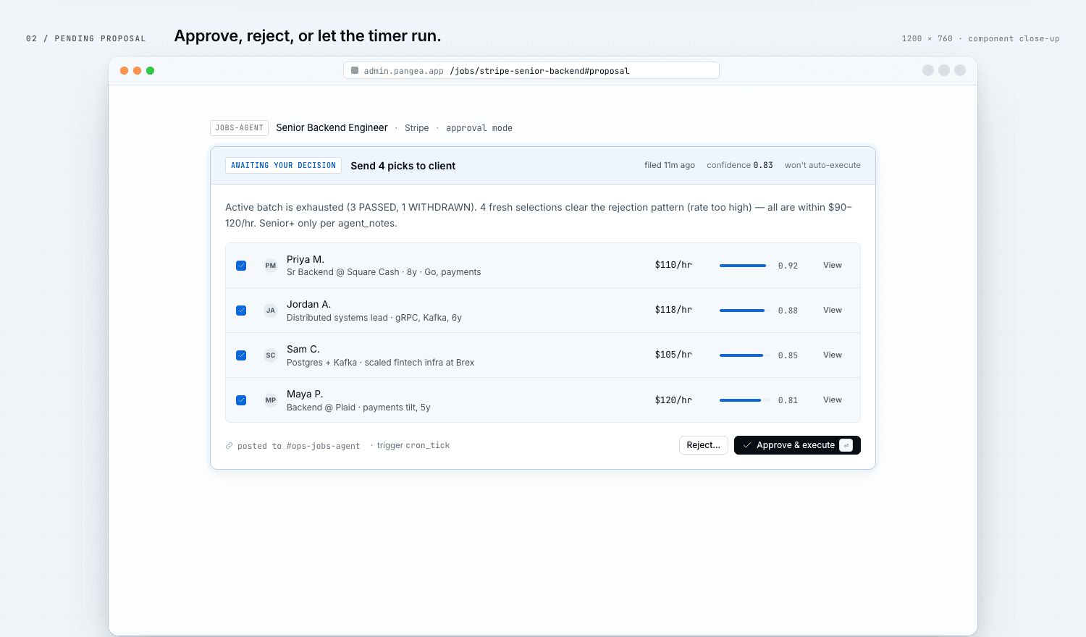The width and height of the screenshot is (1086, 637).
Task: Click the trigger cron_tick label
Action: coord(413,445)
